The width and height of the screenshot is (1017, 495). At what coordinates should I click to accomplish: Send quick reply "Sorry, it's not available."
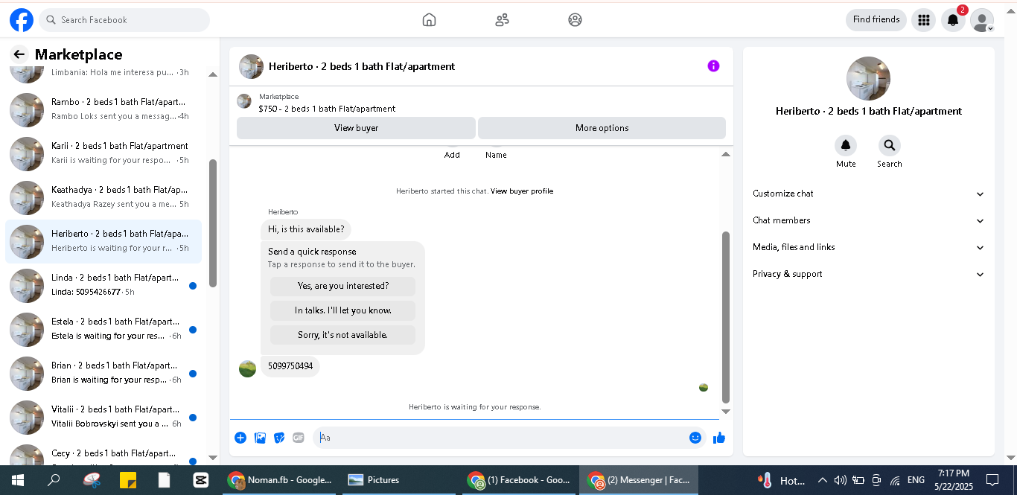(342, 335)
